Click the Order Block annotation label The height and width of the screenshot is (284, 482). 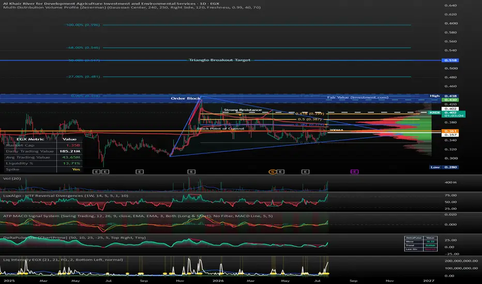click(x=186, y=98)
